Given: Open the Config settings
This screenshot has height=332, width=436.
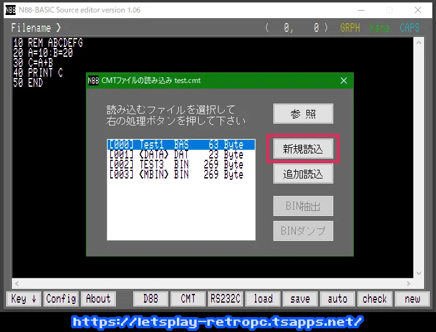Looking at the screenshot, I should 61,299.
